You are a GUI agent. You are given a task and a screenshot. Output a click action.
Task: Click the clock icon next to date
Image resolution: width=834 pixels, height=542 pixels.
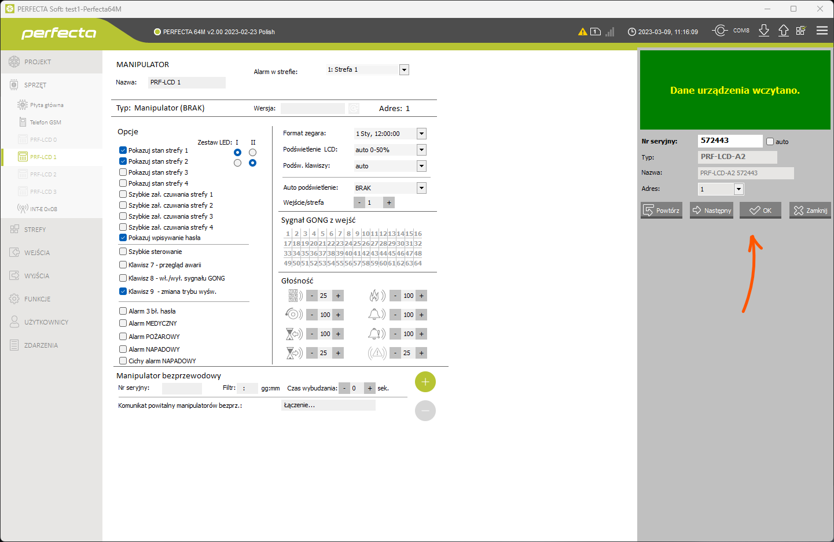631,32
